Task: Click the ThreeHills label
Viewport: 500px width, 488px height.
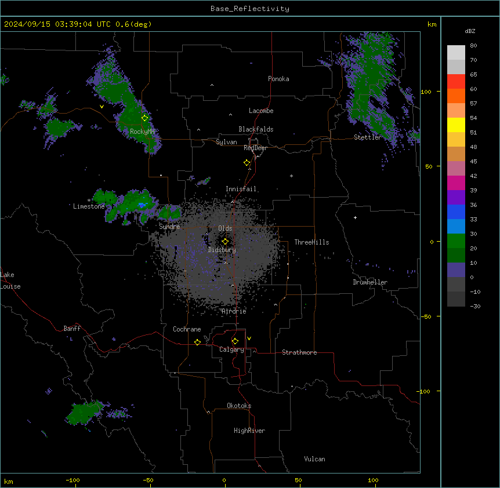Action: [311, 242]
